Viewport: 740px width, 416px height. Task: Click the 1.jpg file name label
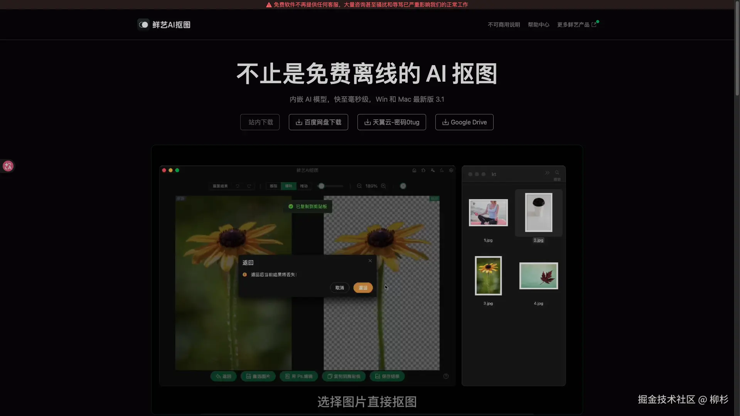488,240
